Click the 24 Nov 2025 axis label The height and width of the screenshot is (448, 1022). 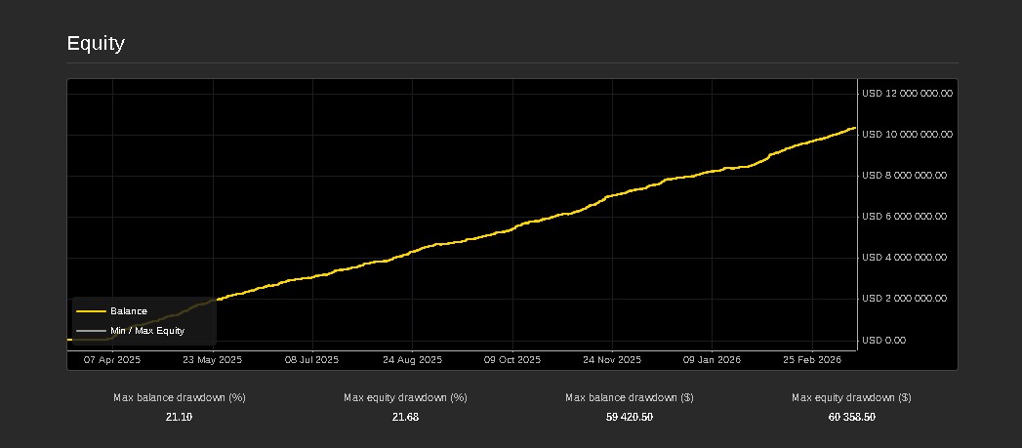612,360
